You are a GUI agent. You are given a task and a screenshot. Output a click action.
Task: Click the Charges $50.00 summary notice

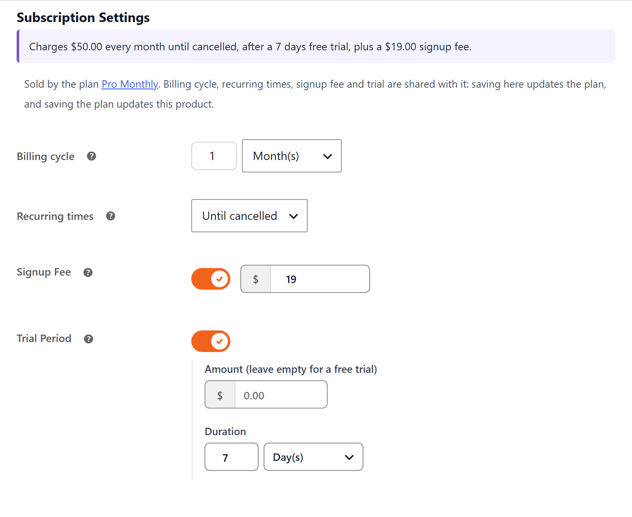pos(316,46)
